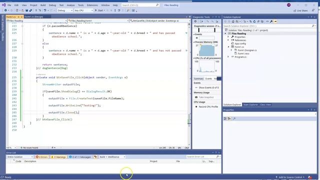
Task: Open the Build + IntelliSense dropdown
Action: coord(112,157)
